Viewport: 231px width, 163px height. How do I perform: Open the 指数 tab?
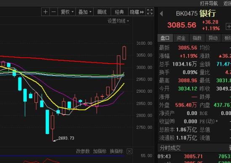(x=197, y=38)
